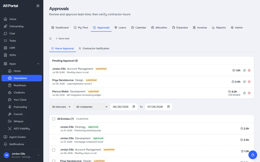Approve Priya Nandakumar Design pending entry
The image size is (260, 162).
(244, 82)
